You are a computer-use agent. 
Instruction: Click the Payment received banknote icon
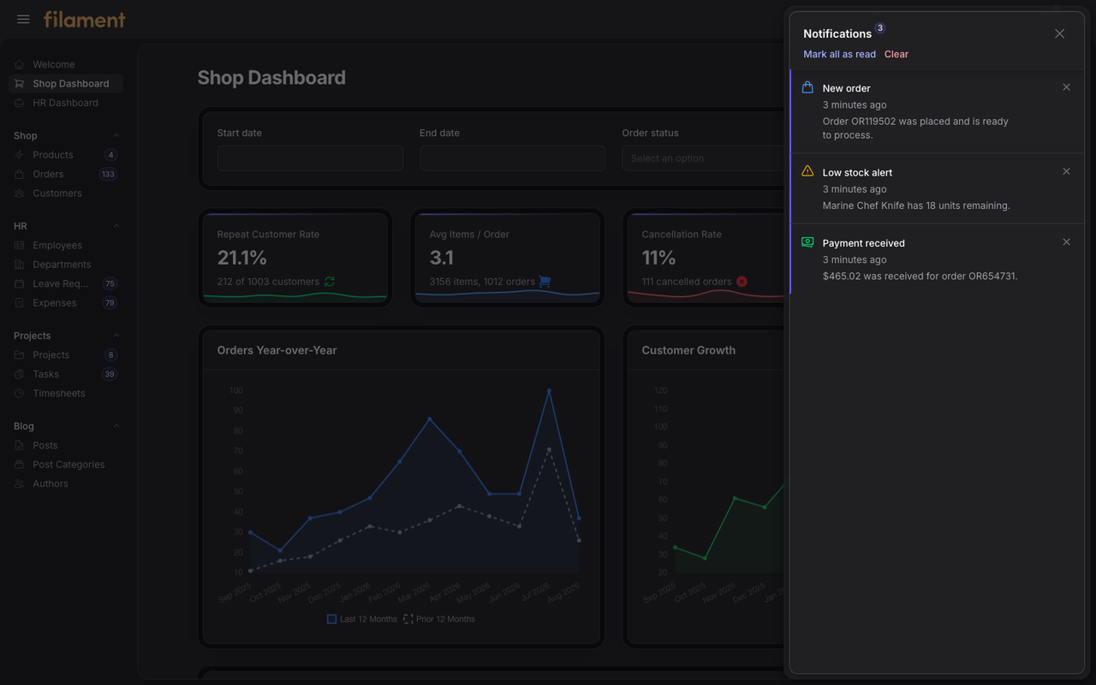[807, 242]
